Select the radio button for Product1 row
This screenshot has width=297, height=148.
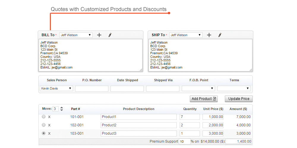point(44,117)
